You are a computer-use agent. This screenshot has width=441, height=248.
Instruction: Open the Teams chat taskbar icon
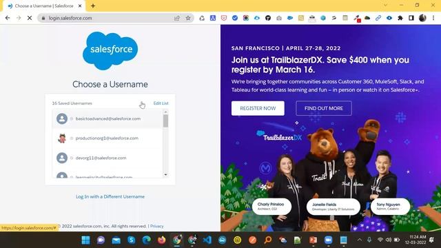point(101,240)
